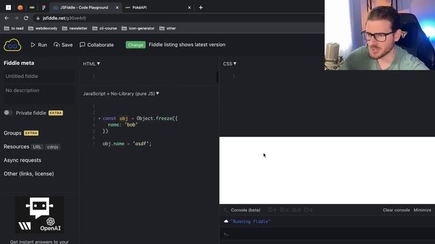This screenshot has height=244, width=435.
Task: Close the JSFiddle browser tab
Action: pyautogui.click(x=117, y=7)
